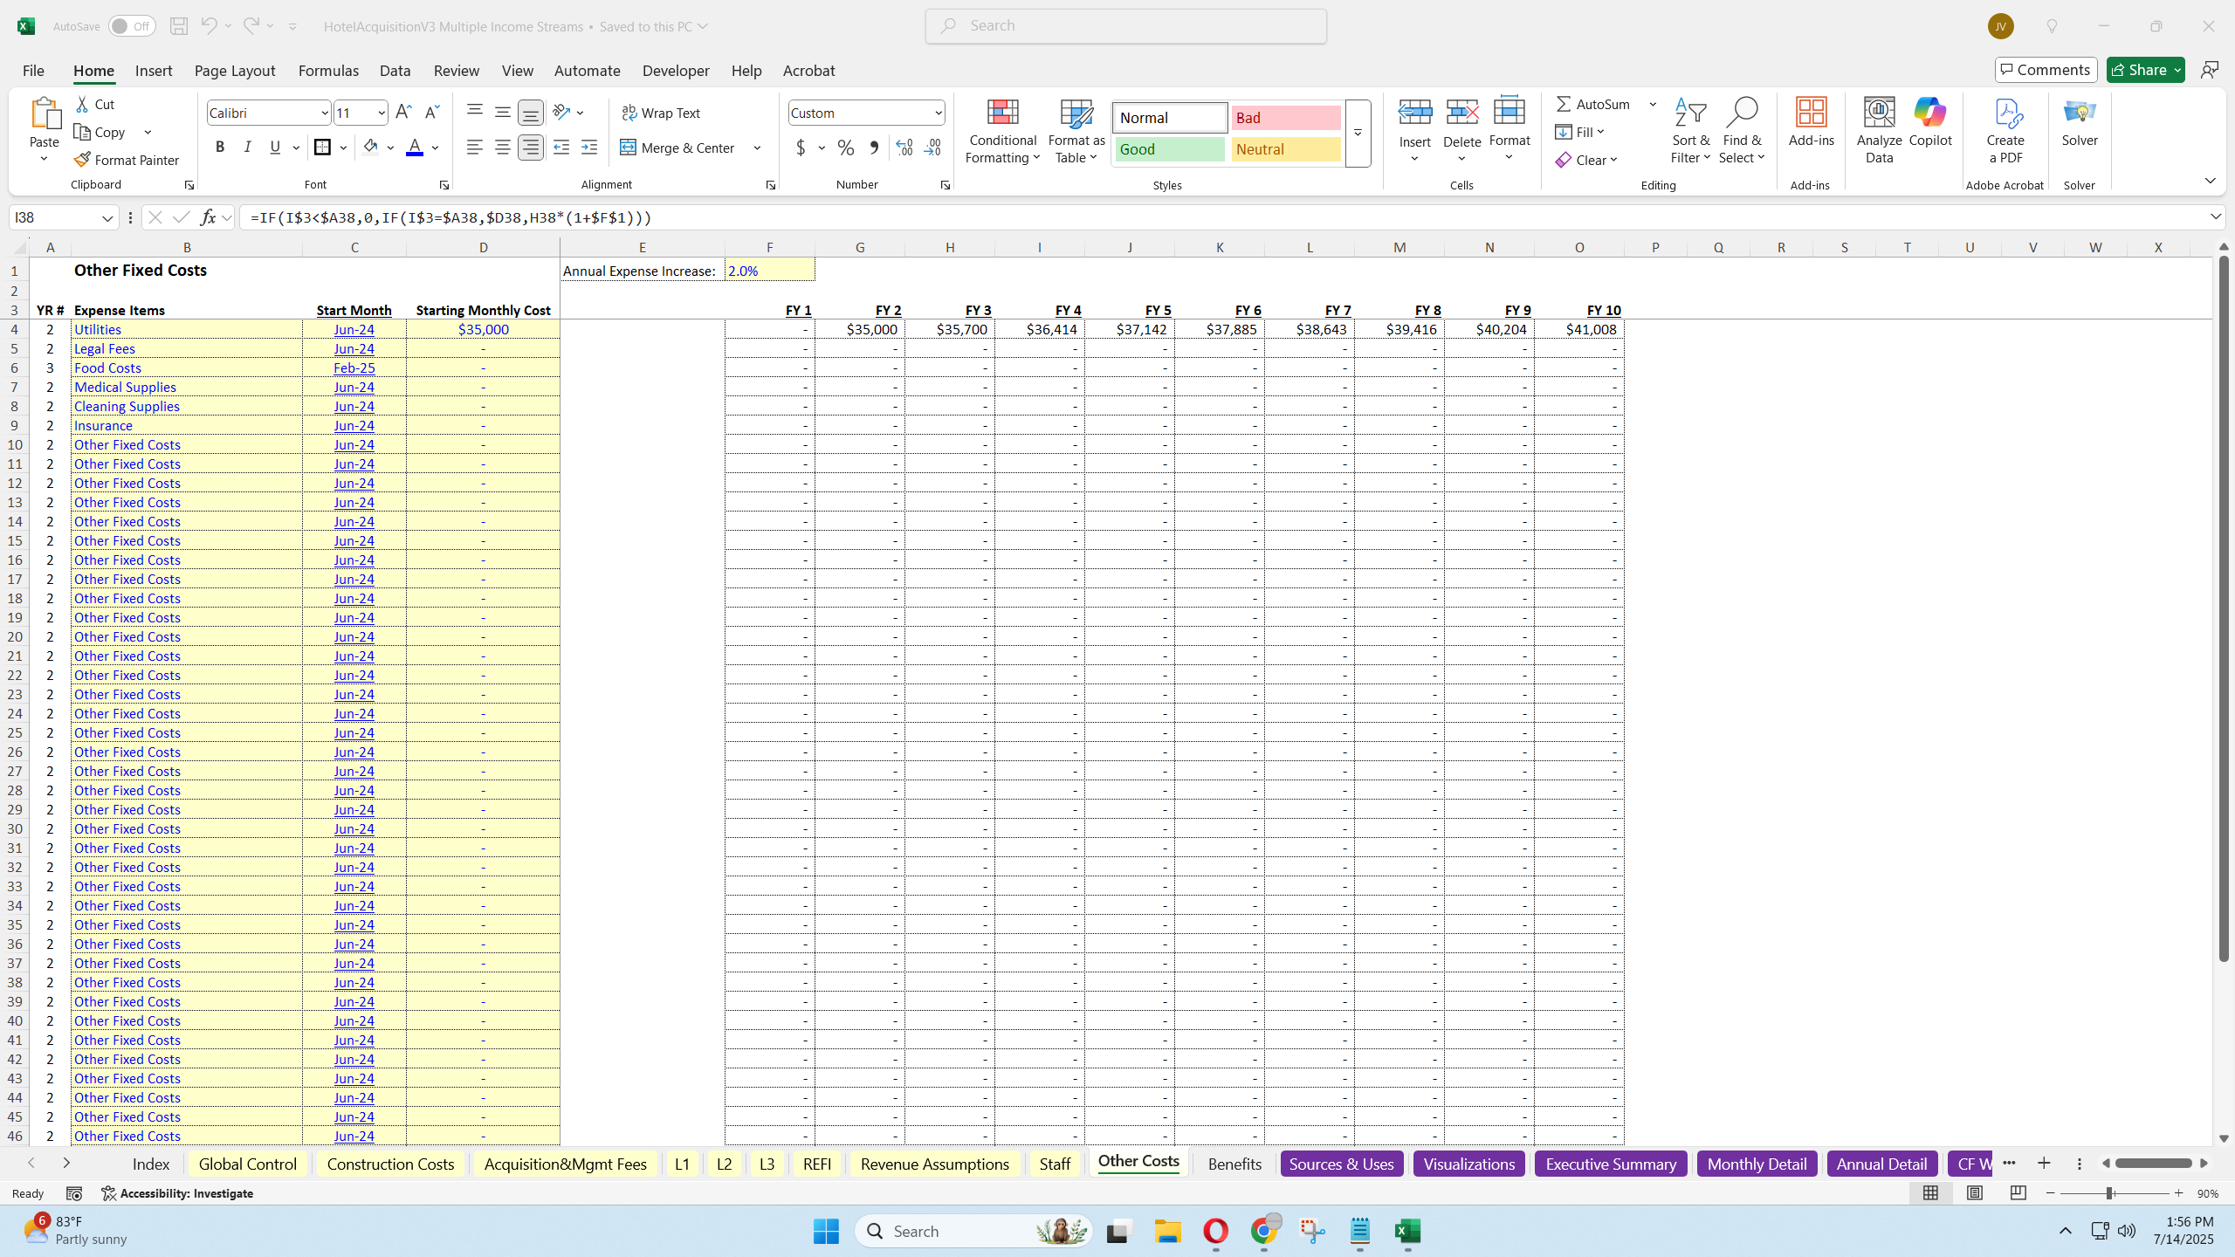
Task: Open the Conditional Formatting gallery
Action: pos(1001,131)
